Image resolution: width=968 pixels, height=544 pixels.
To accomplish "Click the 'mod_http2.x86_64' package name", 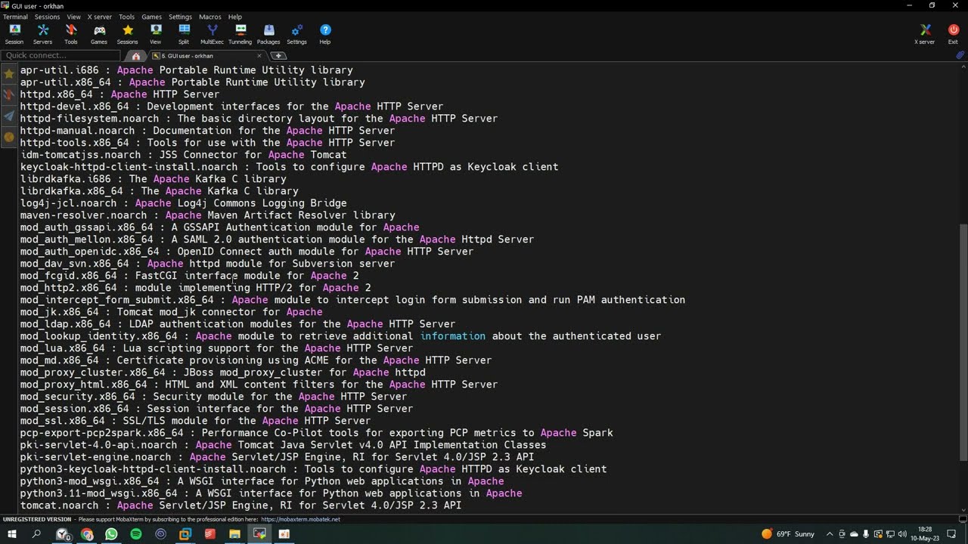I will (x=69, y=288).
